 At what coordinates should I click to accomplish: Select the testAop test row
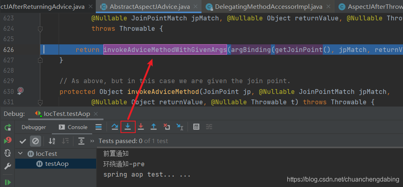pyautogui.click(x=56, y=163)
